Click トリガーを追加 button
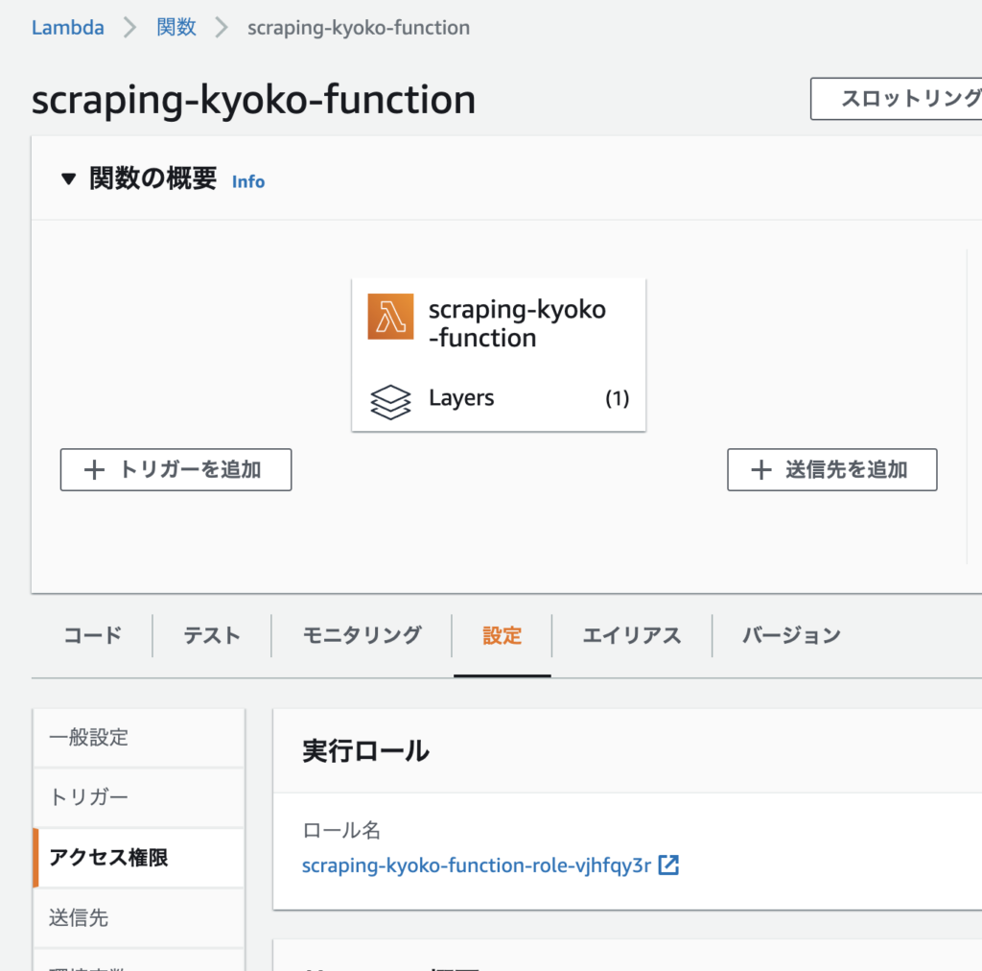982x971 pixels. pyautogui.click(x=176, y=470)
